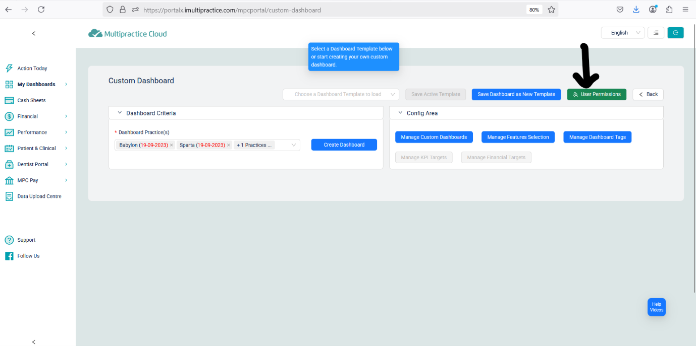Click the Save Active Template button
Viewport: 696px width, 346px height.
pos(436,94)
